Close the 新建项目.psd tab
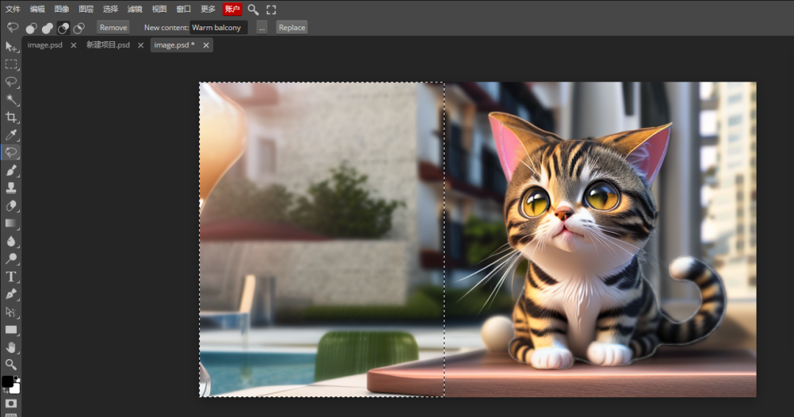This screenshot has width=794, height=417. point(140,45)
